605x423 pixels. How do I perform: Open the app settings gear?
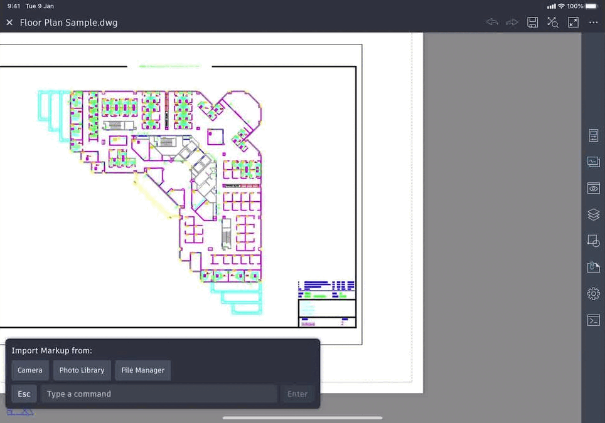pos(592,293)
